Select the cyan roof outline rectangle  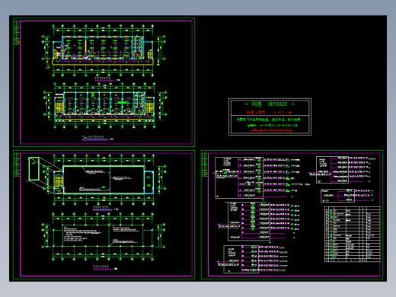[x=104, y=180]
